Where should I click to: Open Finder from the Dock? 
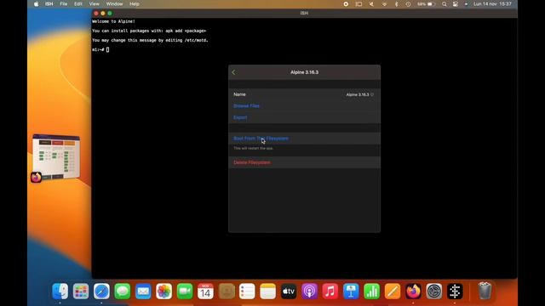pyautogui.click(x=60, y=291)
